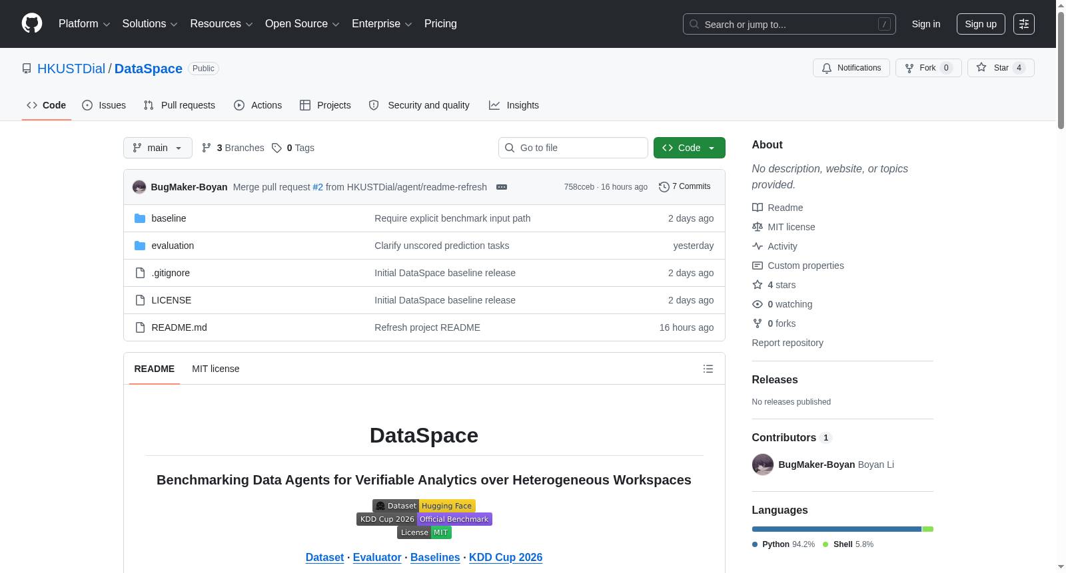Click the evaluation folder icon
Screen dimensions: 1066x573
click(140, 246)
